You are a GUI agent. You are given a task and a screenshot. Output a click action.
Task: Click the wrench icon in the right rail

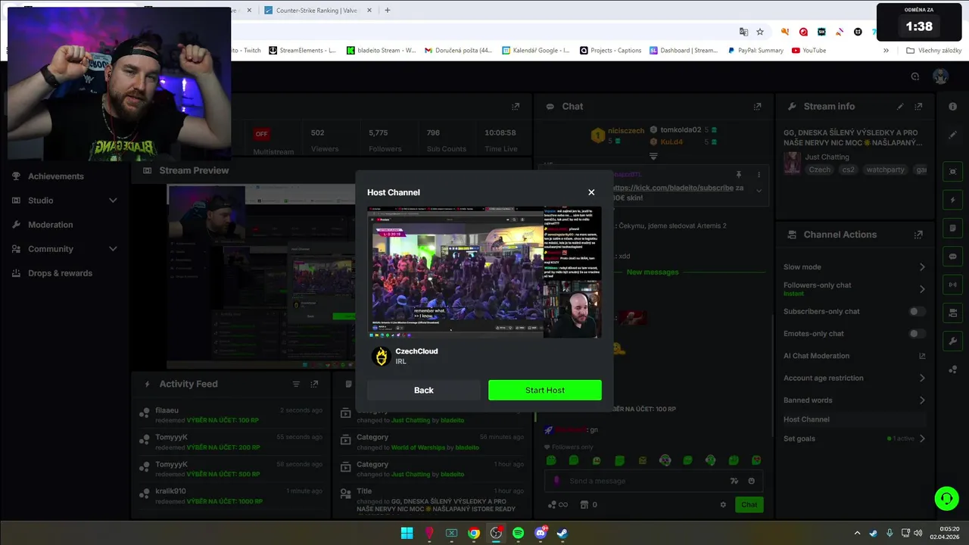[952, 341]
